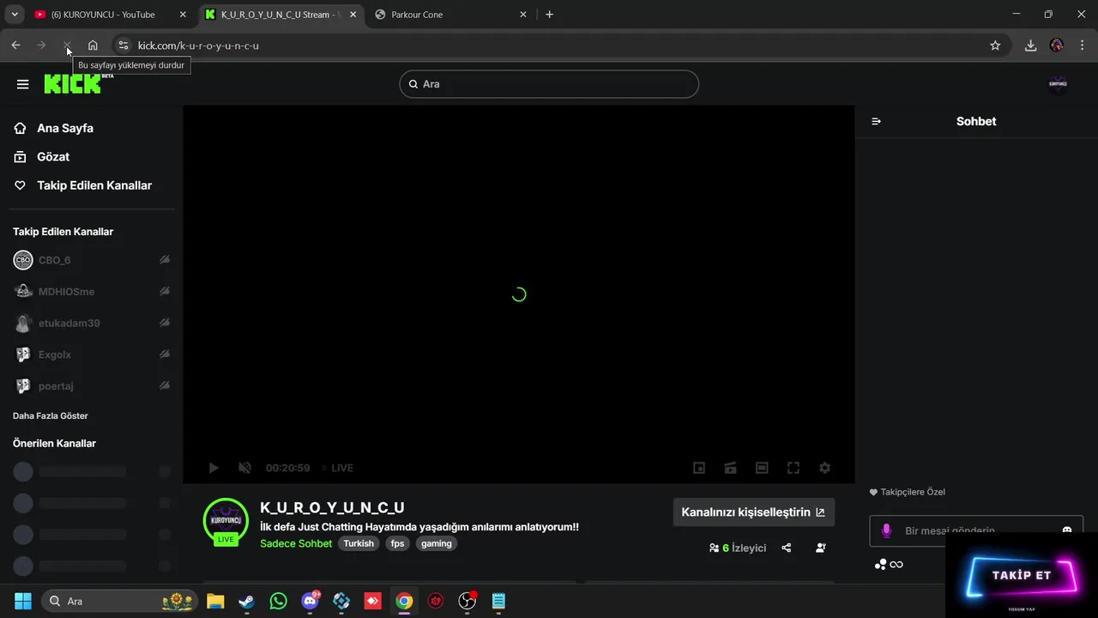The width and height of the screenshot is (1098, 618).
Task: Open browser home page
Action: 93,45
